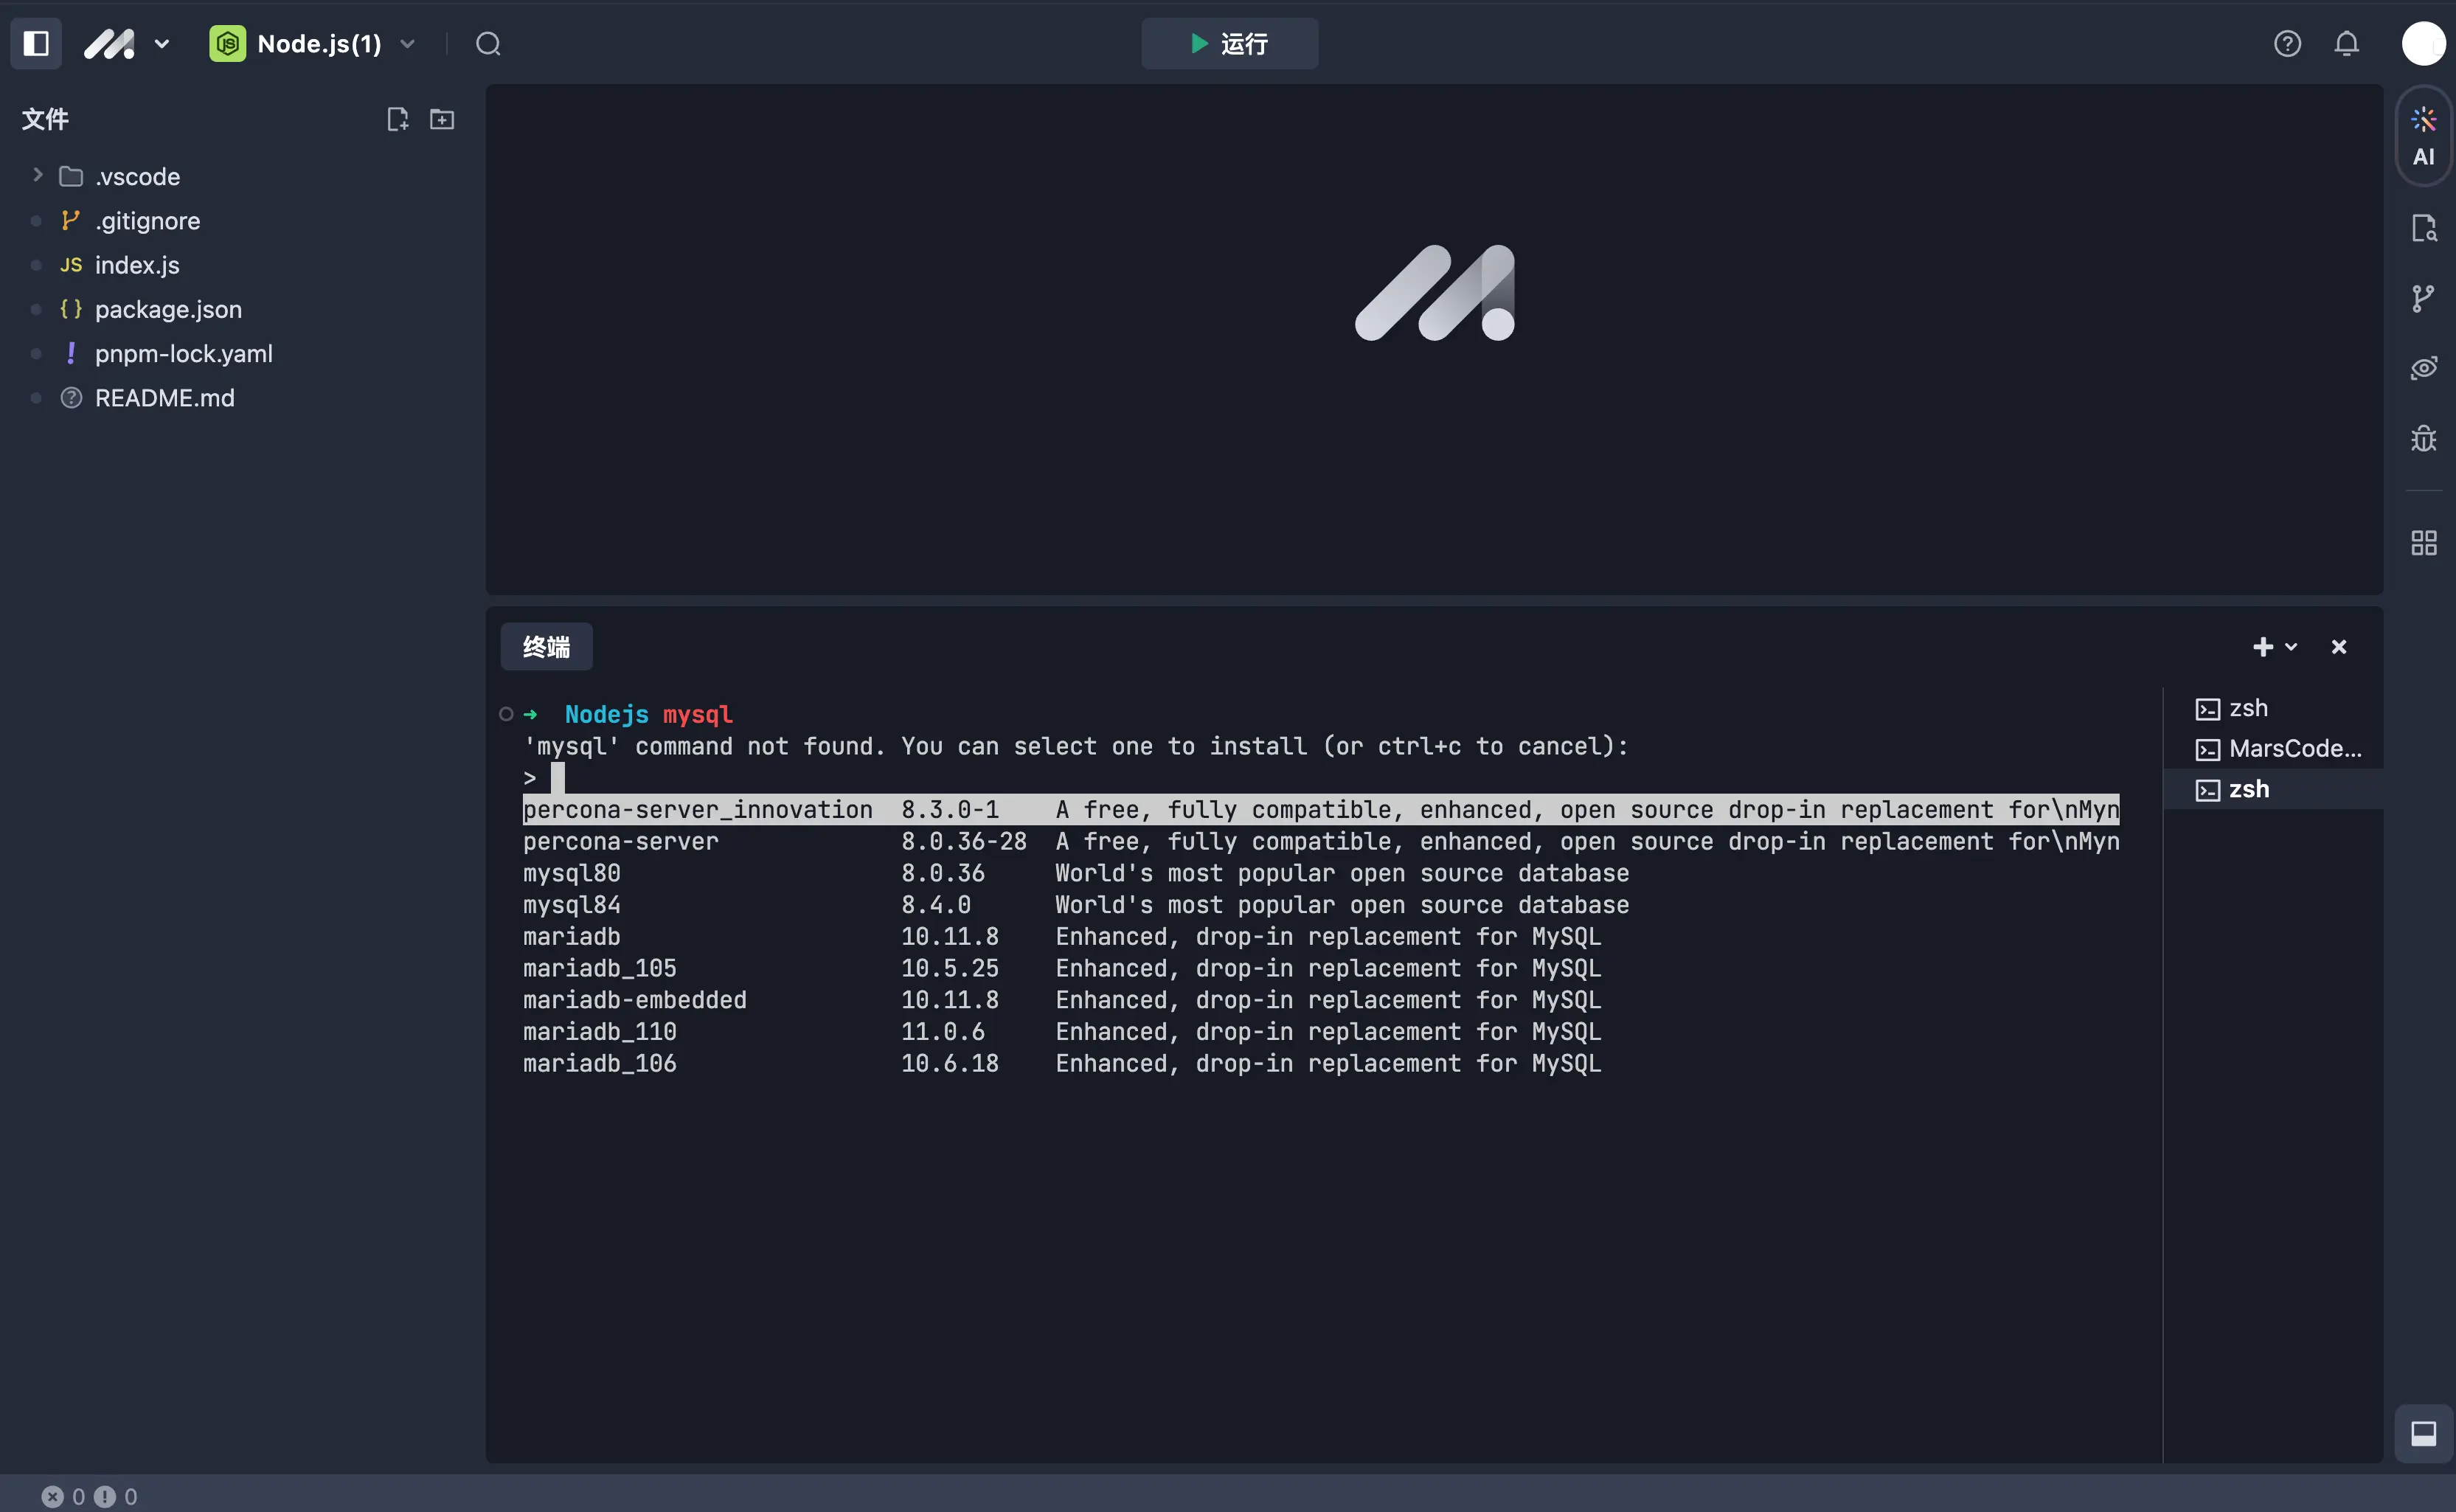Image resolution: width=2456 pixels, height=1512 pixels.
Task: Select the mariadb_105 package row
Action: click(1062, 968)
